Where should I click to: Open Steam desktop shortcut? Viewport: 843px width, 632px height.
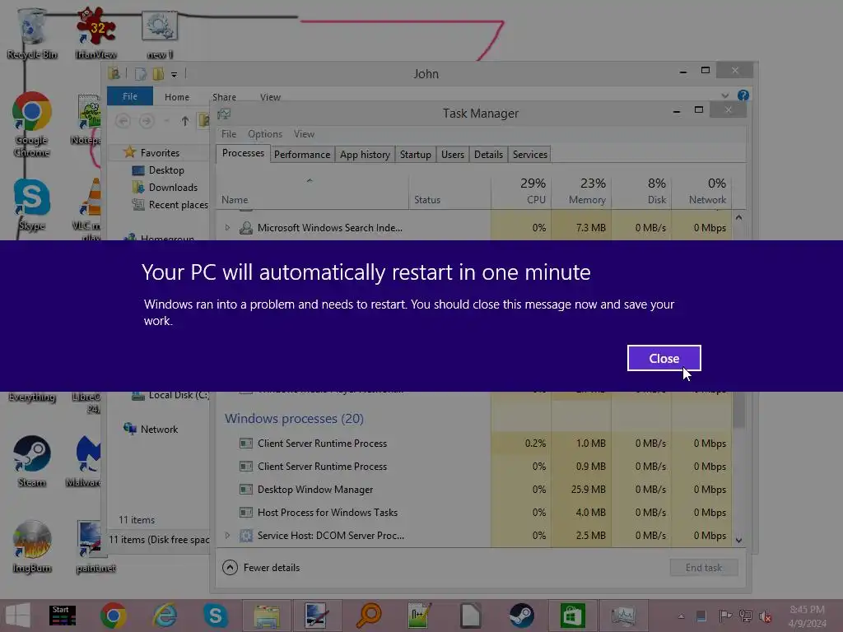click(32, 461)
